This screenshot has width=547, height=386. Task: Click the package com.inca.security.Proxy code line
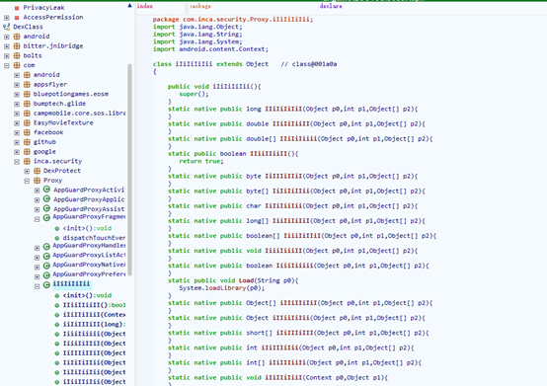click(x=233, y=19)
